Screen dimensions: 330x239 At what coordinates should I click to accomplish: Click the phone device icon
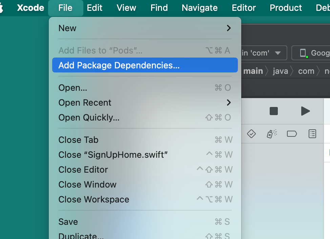click(x=303, y=53)
